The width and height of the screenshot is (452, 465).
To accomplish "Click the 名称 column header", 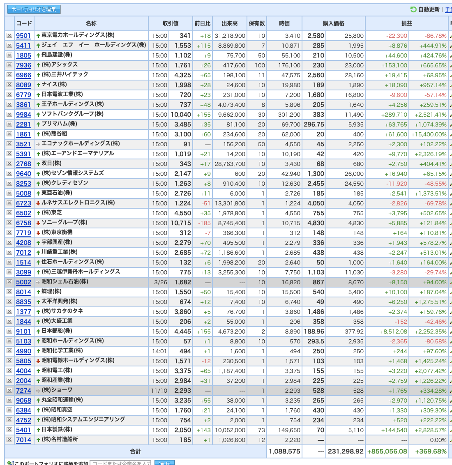I will pyautogui.click(x=91, y=23).
